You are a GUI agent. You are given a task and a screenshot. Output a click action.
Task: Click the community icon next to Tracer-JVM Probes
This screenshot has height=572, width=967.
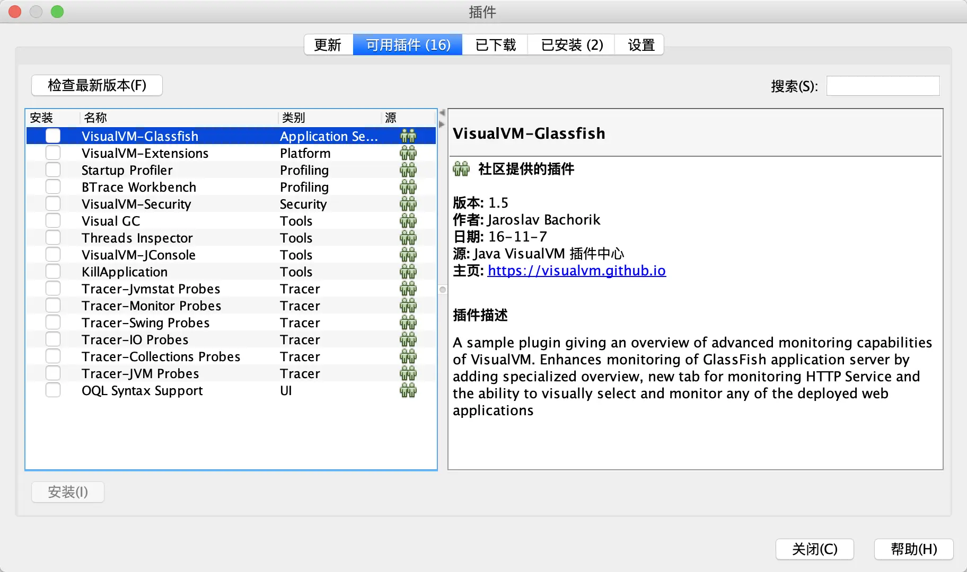(408, 373)
